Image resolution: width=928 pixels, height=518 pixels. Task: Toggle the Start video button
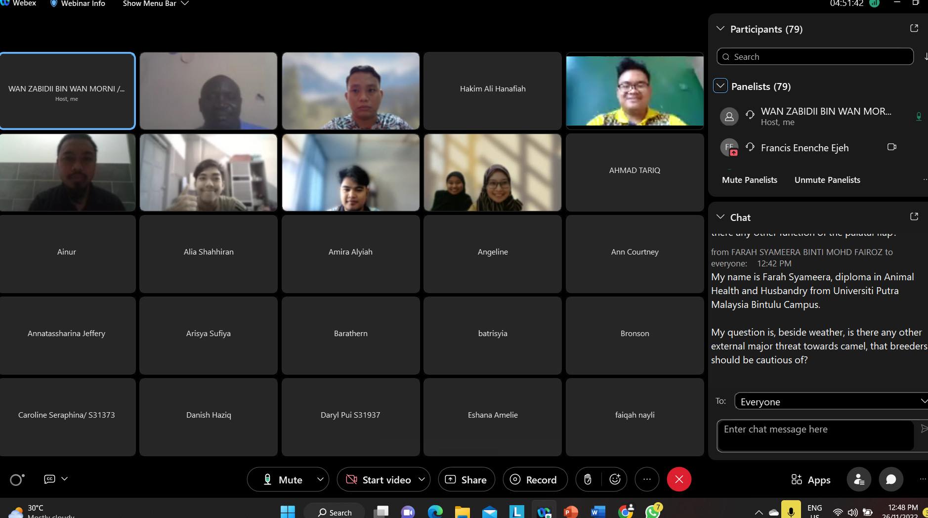379,479
